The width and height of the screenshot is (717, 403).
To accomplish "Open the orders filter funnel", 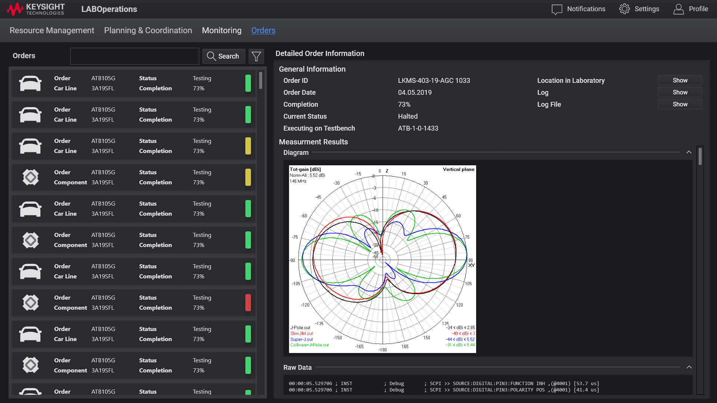I will (256, 56).
